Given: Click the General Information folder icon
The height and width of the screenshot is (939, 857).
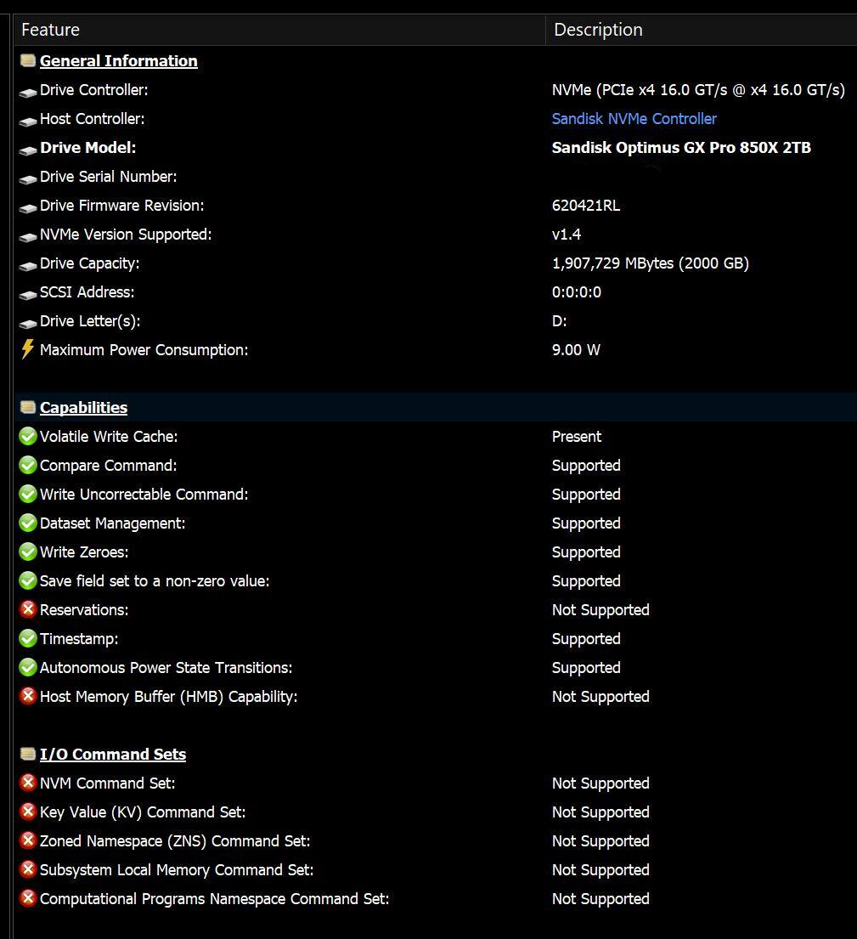Looking at the screenshot, I should tap(27, 60).
